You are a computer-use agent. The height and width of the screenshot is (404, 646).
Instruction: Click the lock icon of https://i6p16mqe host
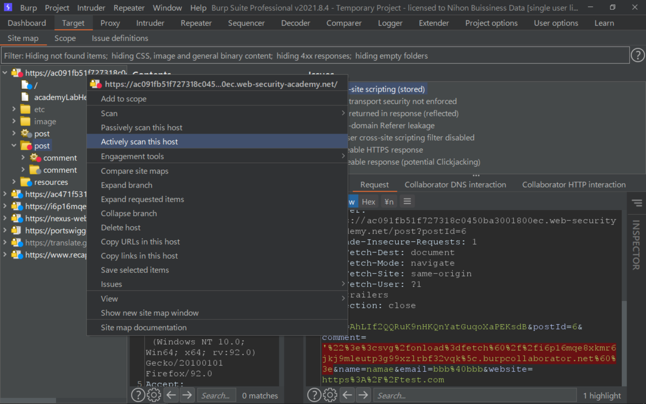(17, 206)
